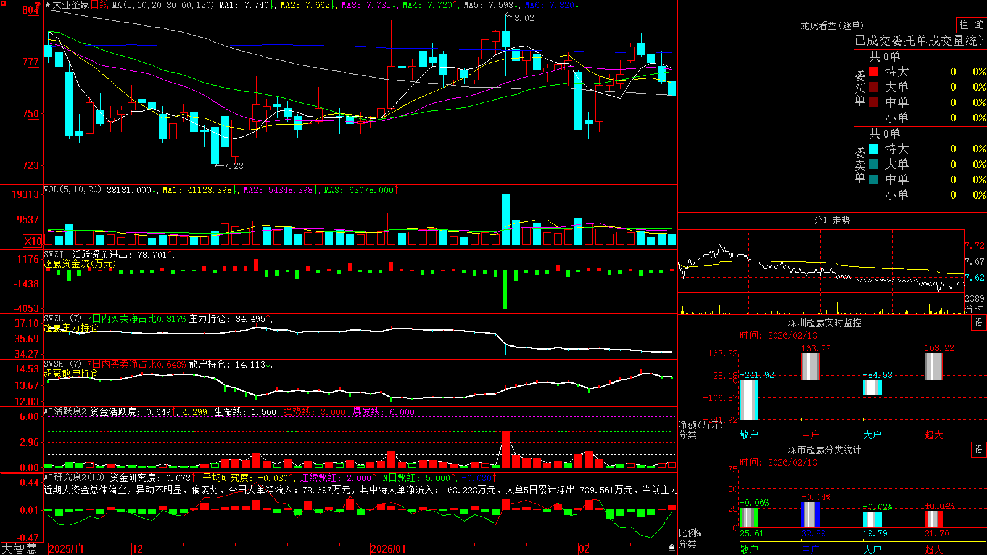Click the AI活跃度2 indicator name
Screen dimensions: 987x555
pos(65,411)
